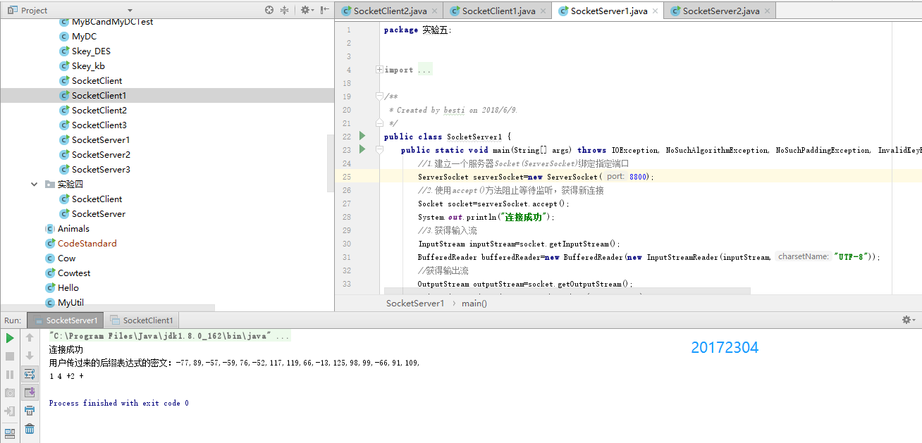Click the Stop process square icon

[x=10, y=356]
